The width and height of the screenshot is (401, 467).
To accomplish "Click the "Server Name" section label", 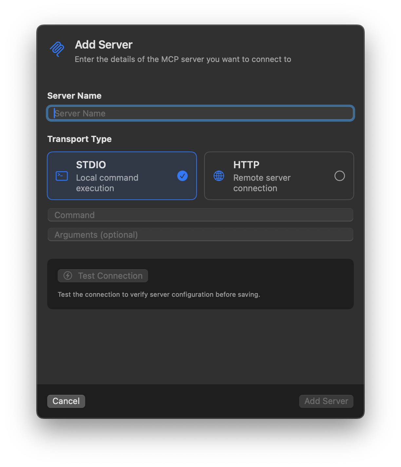I will pos(74,96).
